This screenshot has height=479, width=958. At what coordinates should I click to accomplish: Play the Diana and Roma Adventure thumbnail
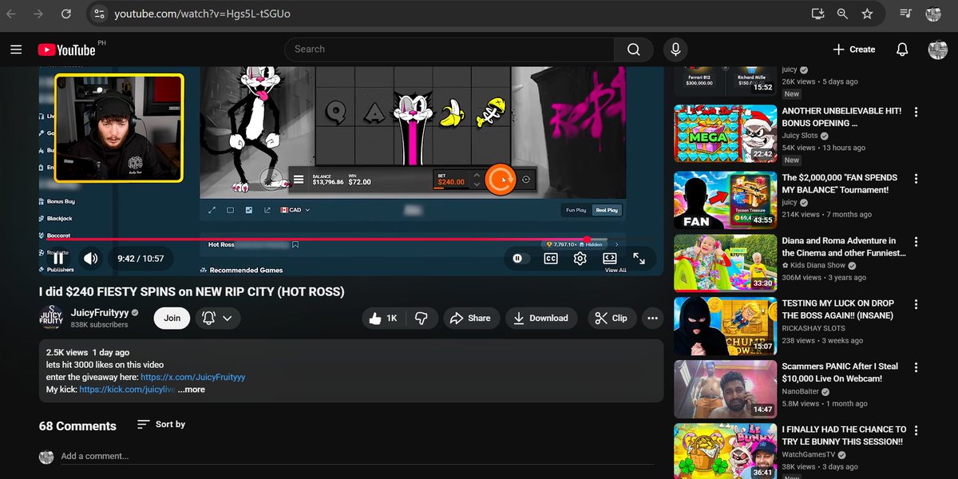725,263
